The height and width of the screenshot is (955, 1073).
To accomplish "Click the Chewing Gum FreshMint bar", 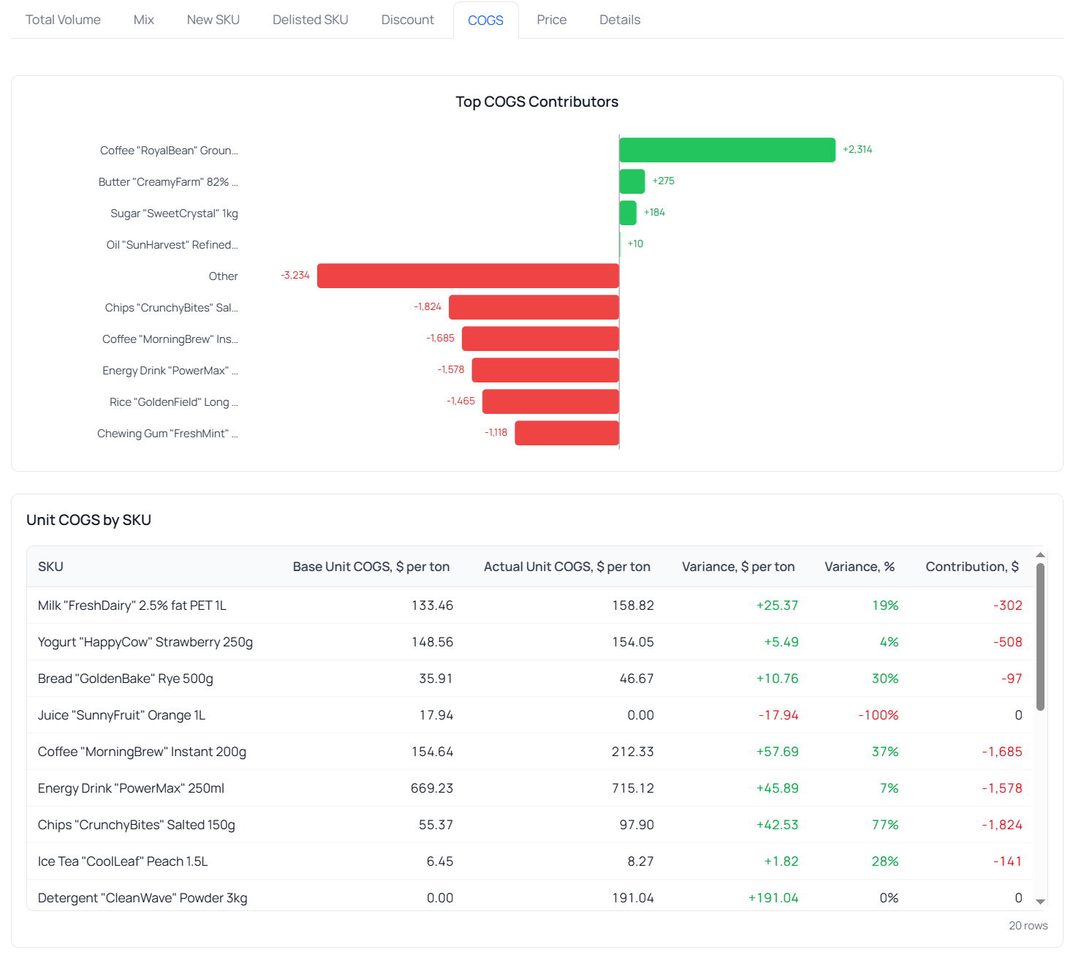I will click(x=566, y=433).
